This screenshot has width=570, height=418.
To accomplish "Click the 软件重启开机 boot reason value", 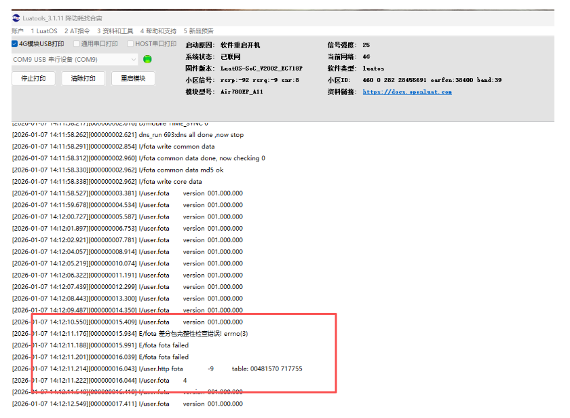I will [x=240, y=45].
